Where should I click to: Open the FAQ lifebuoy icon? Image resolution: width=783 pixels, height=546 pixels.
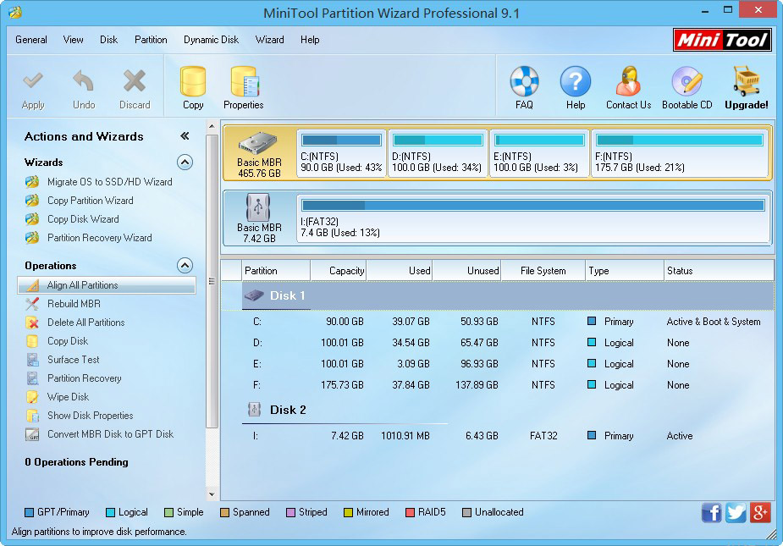coord(524,83)
